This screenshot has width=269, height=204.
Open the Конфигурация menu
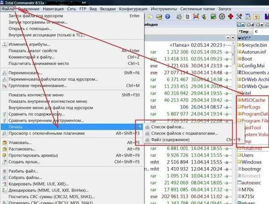click(x=133, y=9)
